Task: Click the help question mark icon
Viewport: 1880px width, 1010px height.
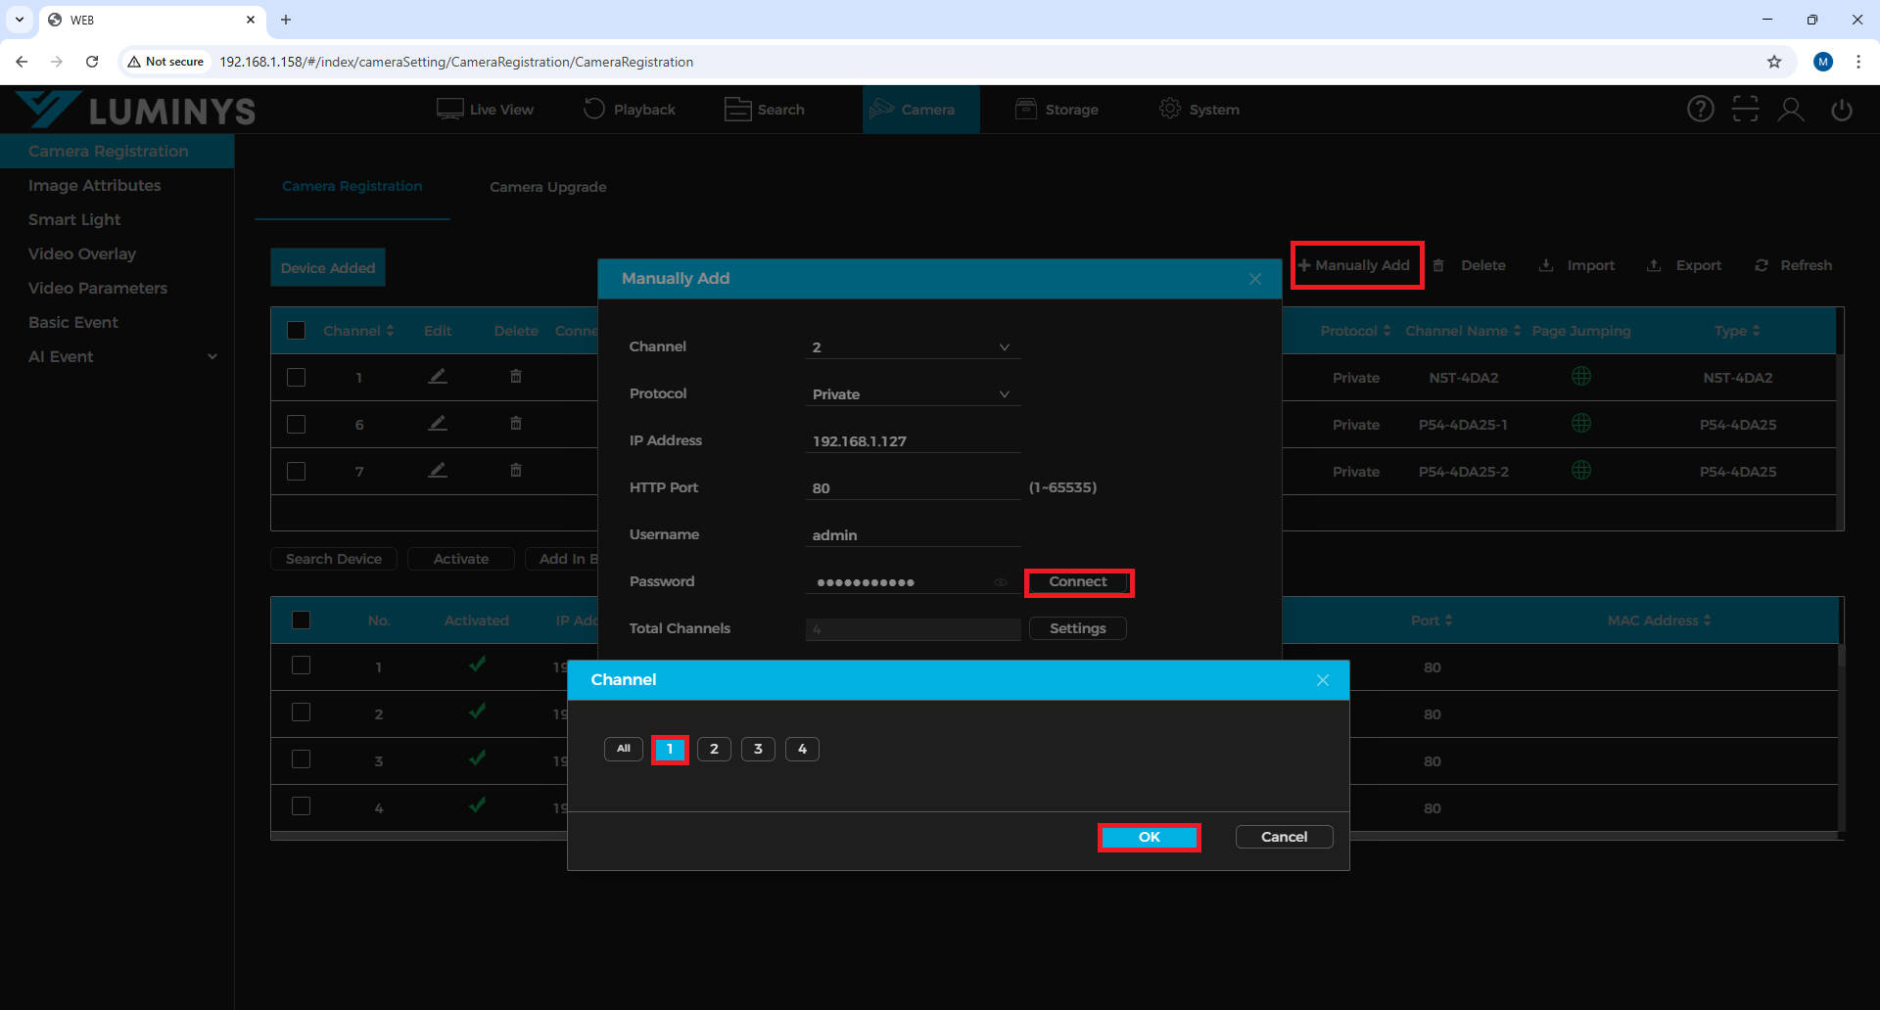Action: click(x=1700, y=110)
